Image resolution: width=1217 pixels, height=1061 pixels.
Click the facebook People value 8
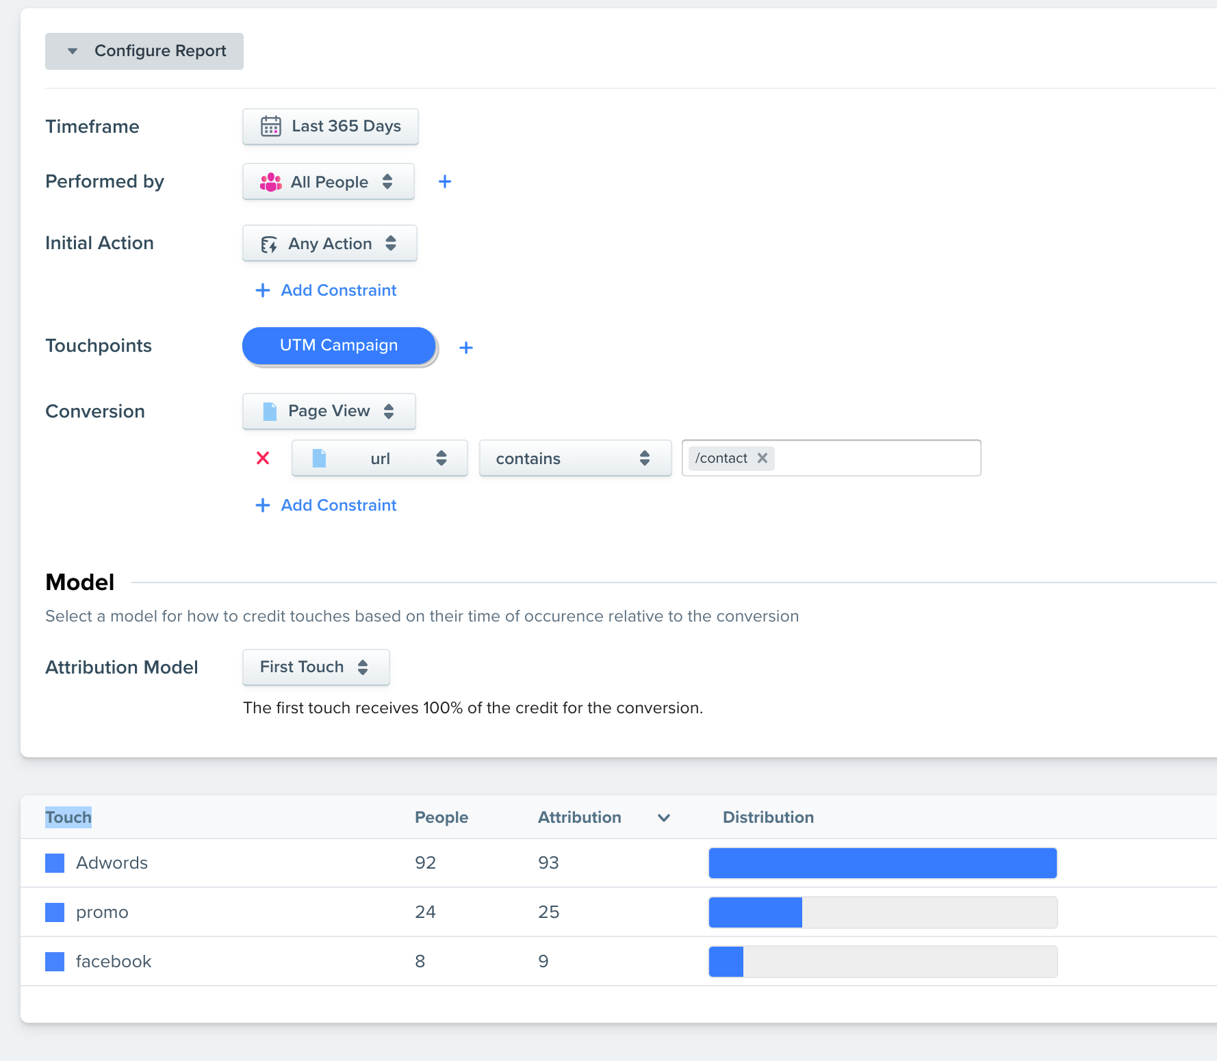(x=420, y=962)
